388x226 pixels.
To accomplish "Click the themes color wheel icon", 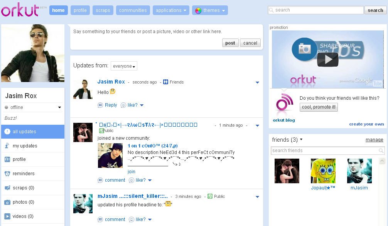I will [x=198, y=10].
